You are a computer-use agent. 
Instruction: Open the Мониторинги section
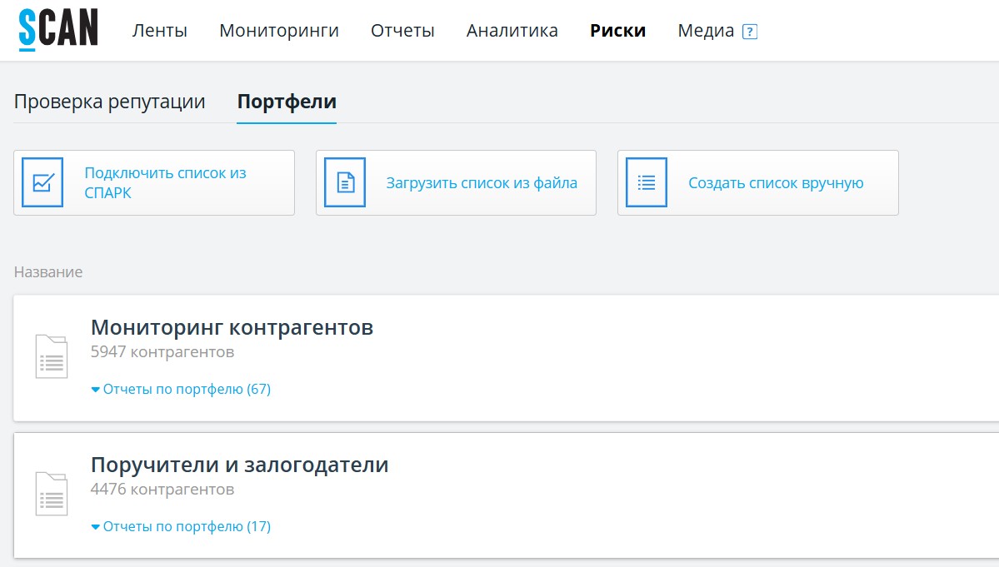click(278, 30)
